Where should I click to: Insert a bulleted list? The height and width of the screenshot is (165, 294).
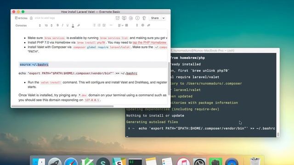(94, 25)
